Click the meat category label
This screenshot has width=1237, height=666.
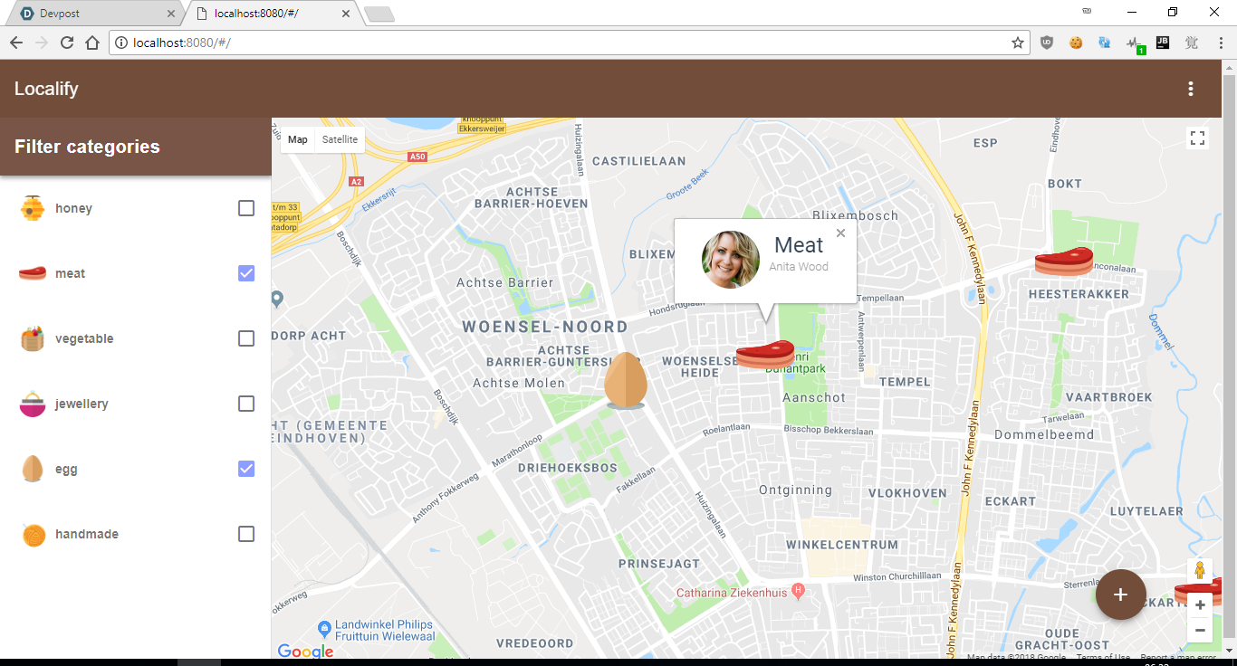pyautogui.click(x=70, y=273)
